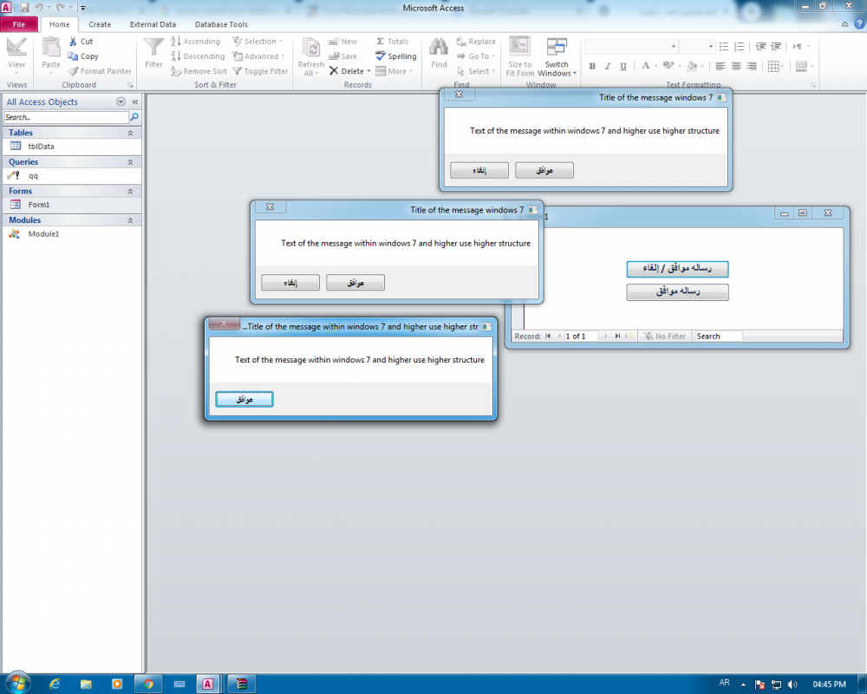
Task: Click the Search field in Form1 record bar
Action: [x=718, y=336]
